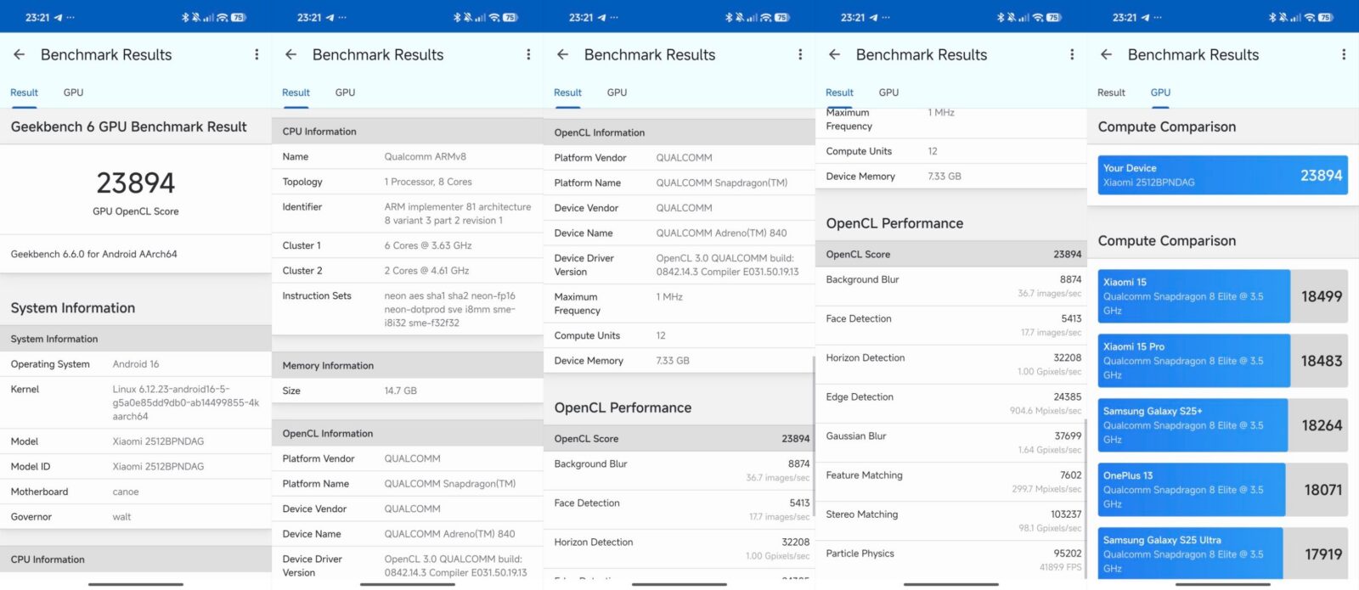Image resolution: width=1359 pixels, height=590 pixels.
Task: Select the highlighted GPU tab above Compute Comparison
Action: click(x=1160, y=93)
